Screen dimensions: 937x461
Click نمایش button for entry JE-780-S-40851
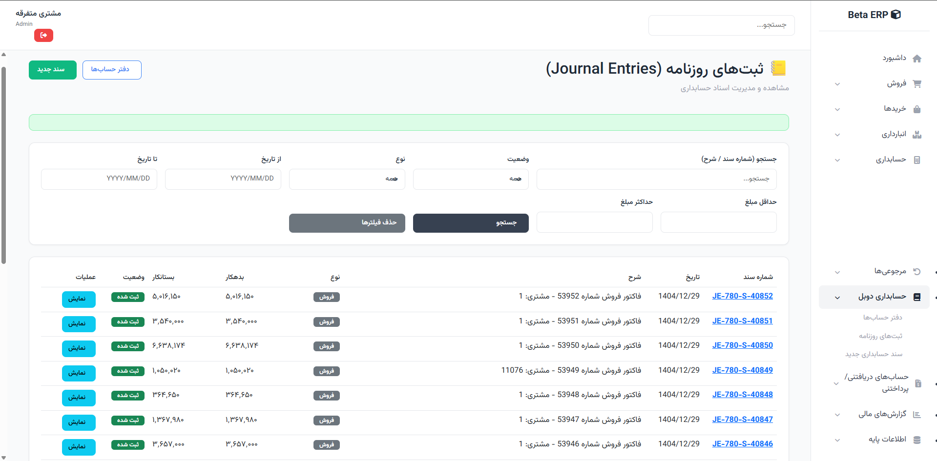pyautogui.click(x=79, y=324)
